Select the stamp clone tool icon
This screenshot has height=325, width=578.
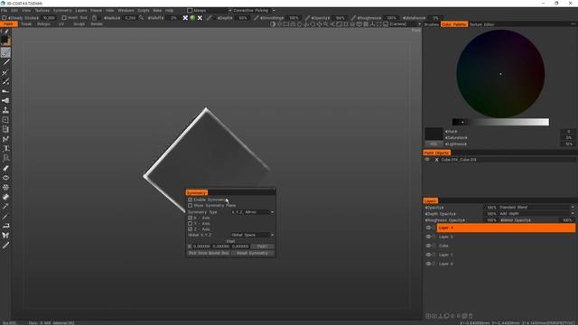click(x=5, y=110)
